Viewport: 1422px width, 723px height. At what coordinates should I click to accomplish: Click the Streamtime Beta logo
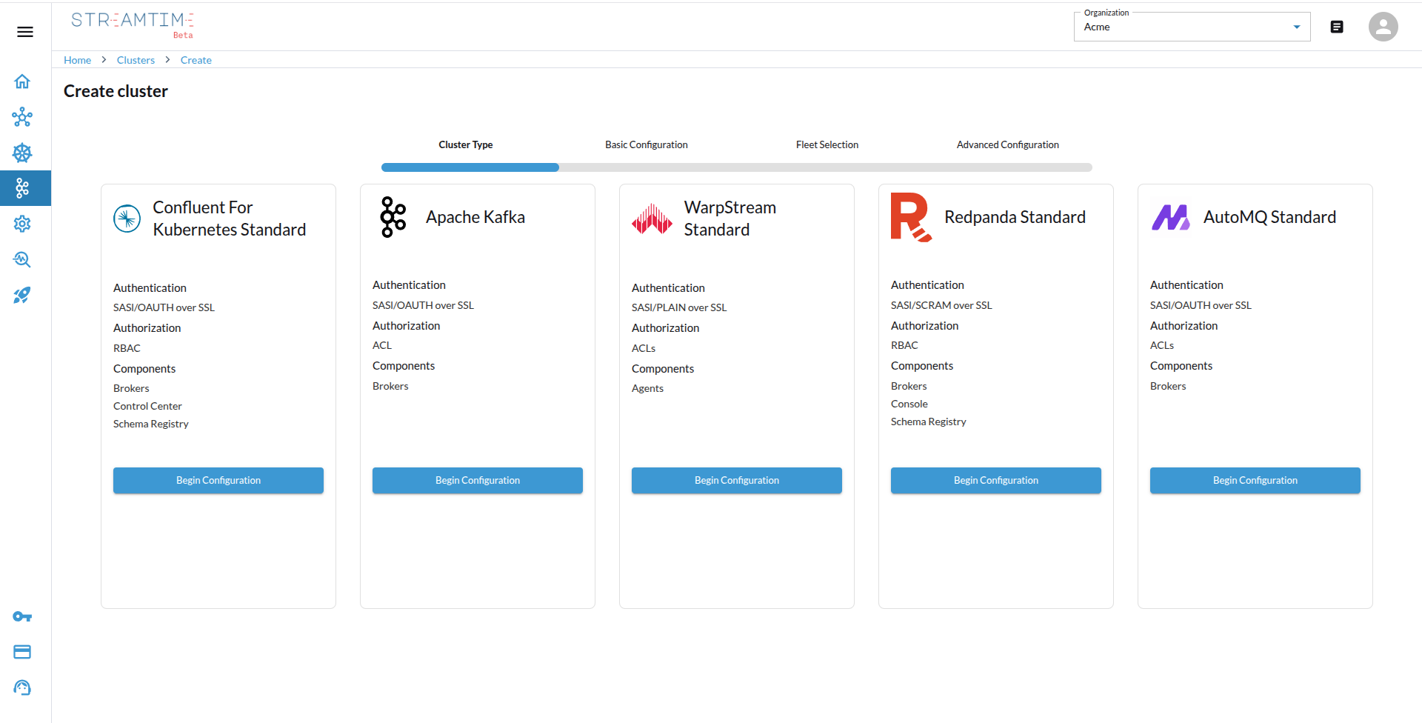(x=133, y=24)
